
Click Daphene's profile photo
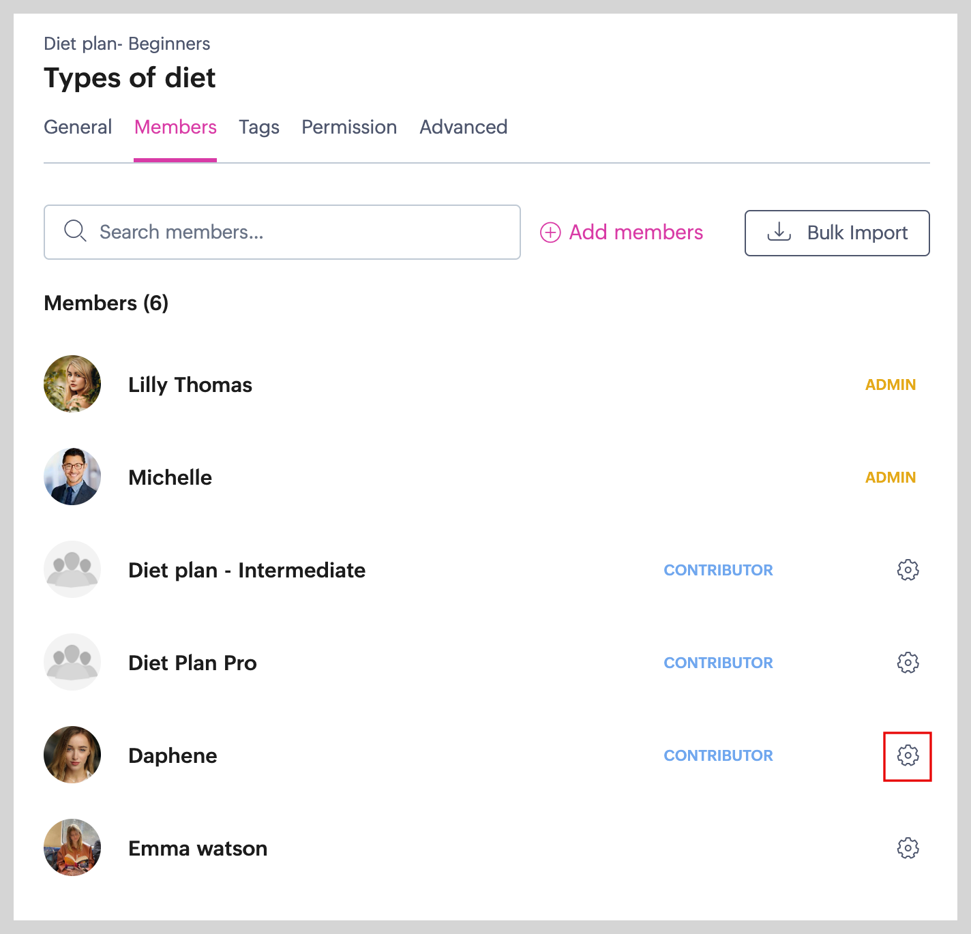click(72, 755)
